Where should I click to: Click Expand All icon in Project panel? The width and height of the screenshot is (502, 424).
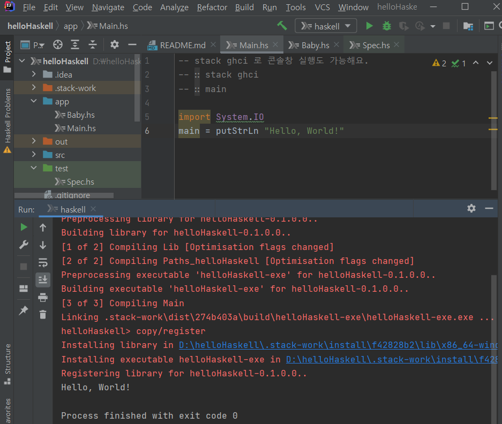pos(75,45)
